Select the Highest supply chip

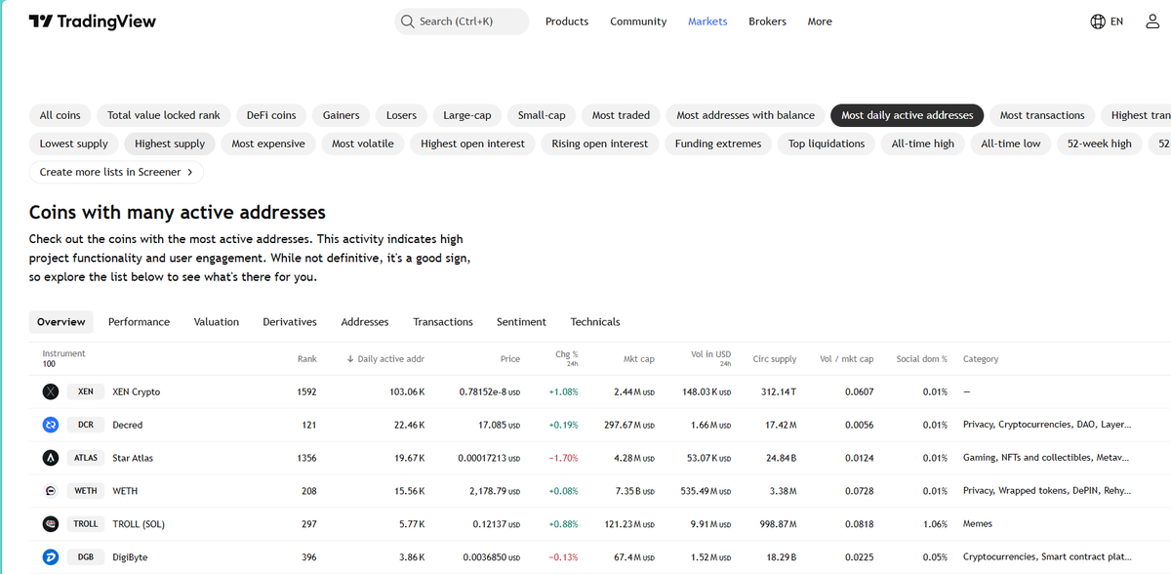(170, 143)
